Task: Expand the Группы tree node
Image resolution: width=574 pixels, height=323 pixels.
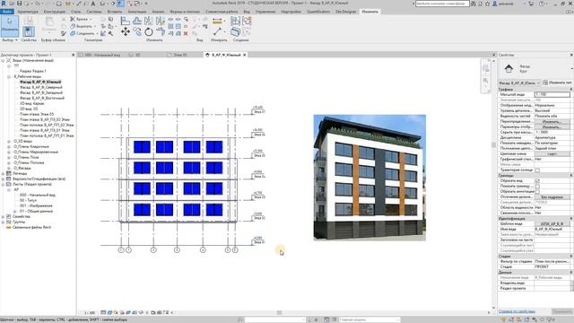Action: coord(4,222)
